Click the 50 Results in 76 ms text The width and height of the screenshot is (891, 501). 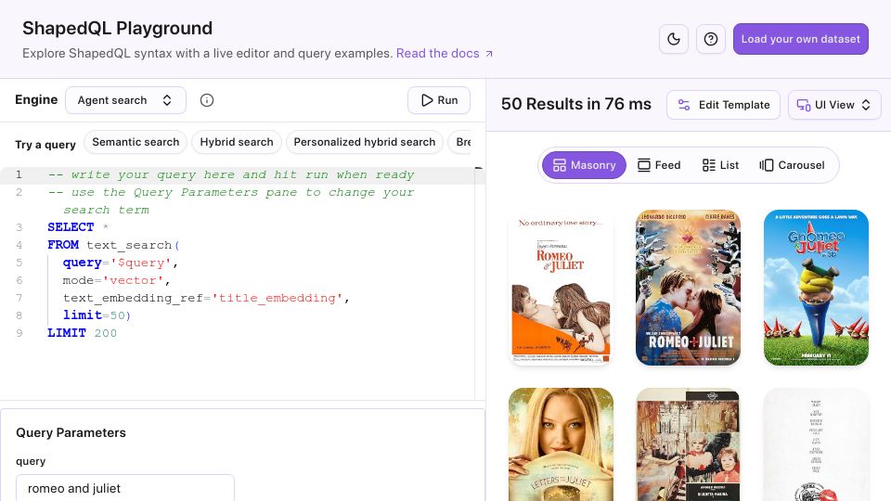[x=575, y=105]
